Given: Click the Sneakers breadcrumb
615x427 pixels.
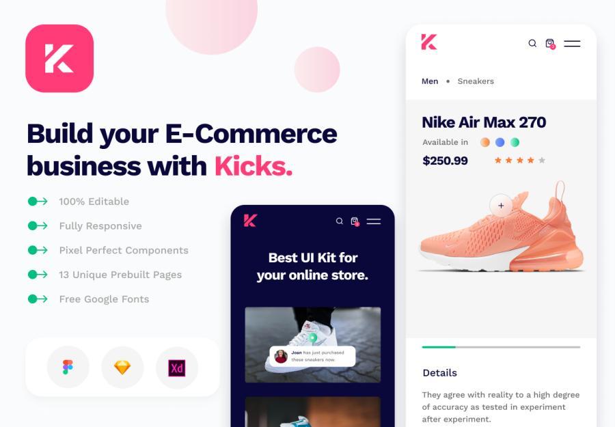Looking at the screenshot, I should pyautogui.click(x=476, y=81).
